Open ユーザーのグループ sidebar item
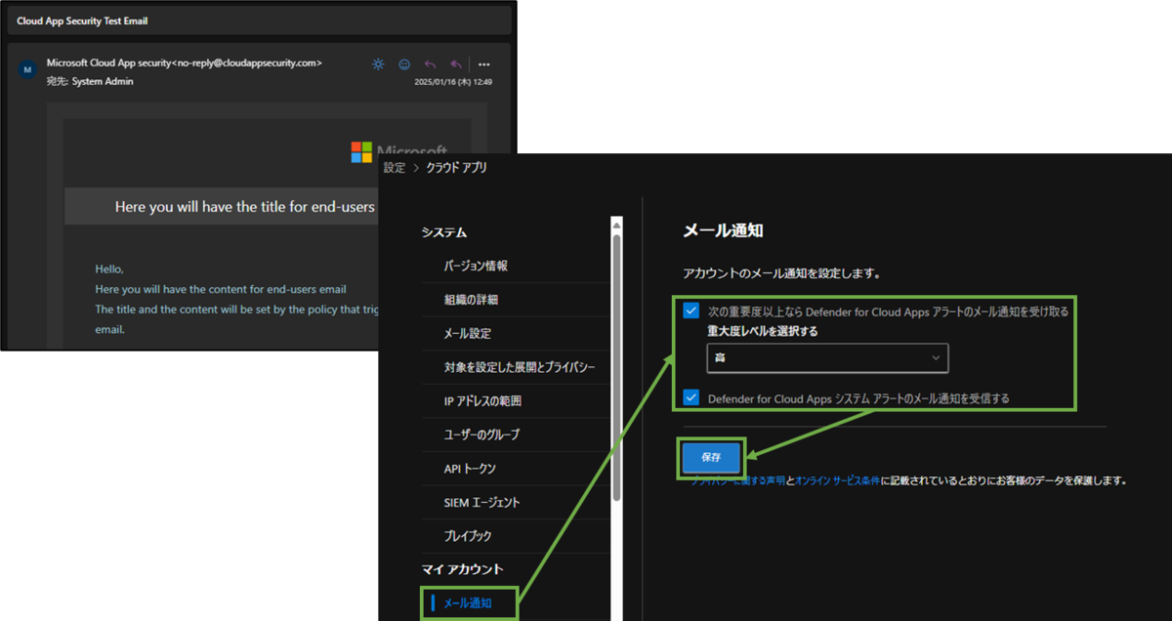Image resolution: width=1172 pixels, height=621 pixels. 481,435
